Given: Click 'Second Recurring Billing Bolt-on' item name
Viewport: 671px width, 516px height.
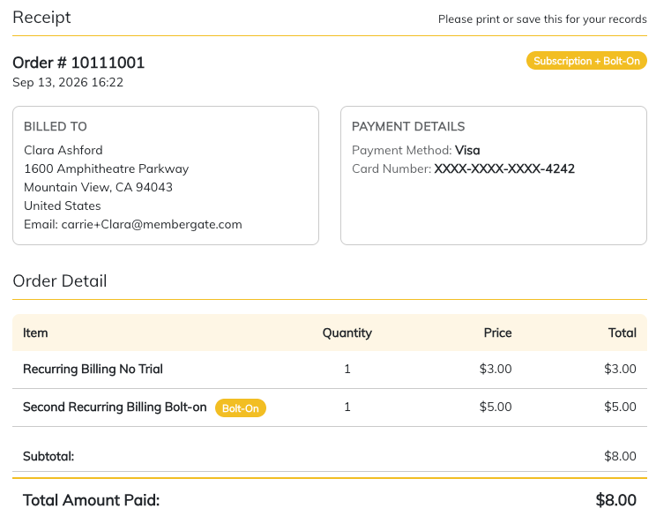Looking at the screenshot, I should tap(115, 407).
